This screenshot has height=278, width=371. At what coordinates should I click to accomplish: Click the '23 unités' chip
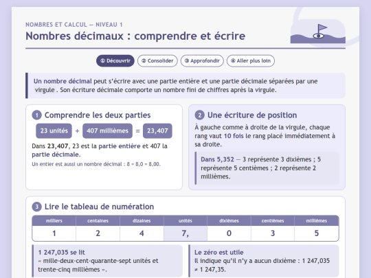(x=54, y=130)
